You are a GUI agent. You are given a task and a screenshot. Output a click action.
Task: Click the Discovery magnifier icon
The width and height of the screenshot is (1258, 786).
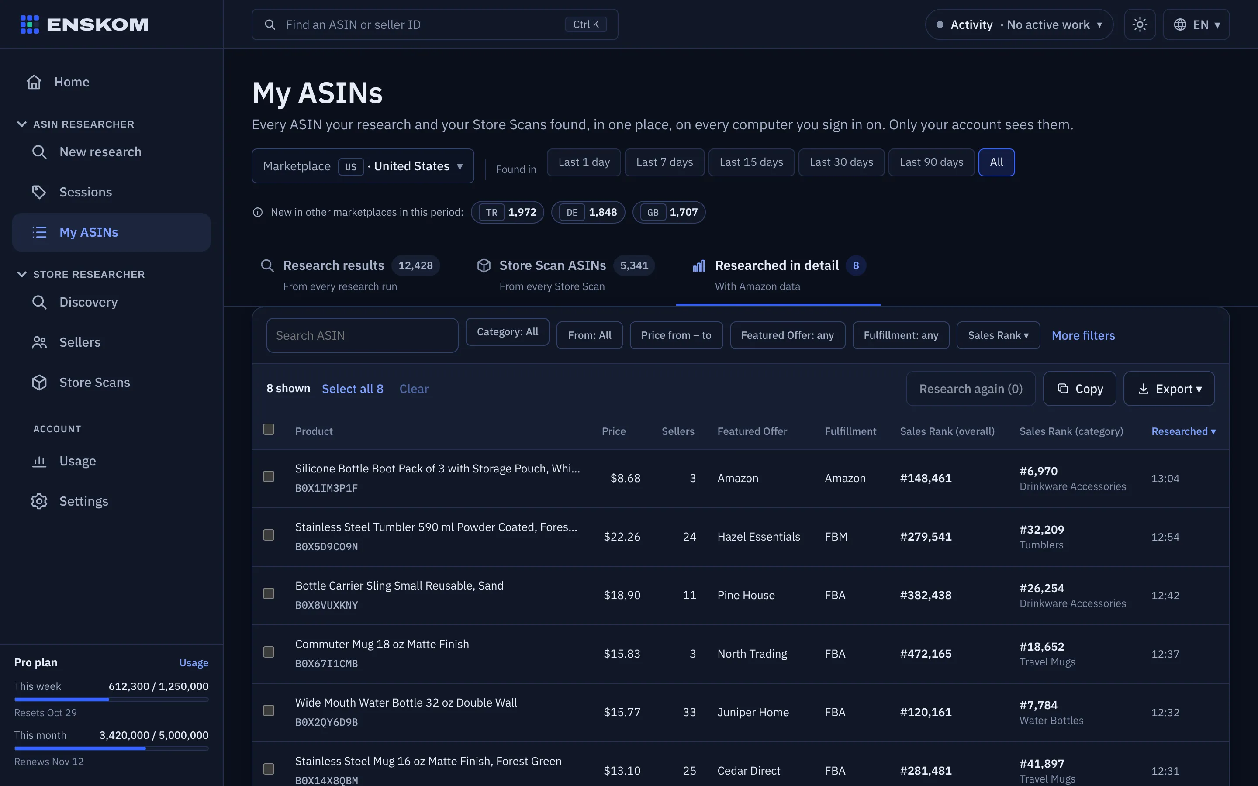pos(39,302)
